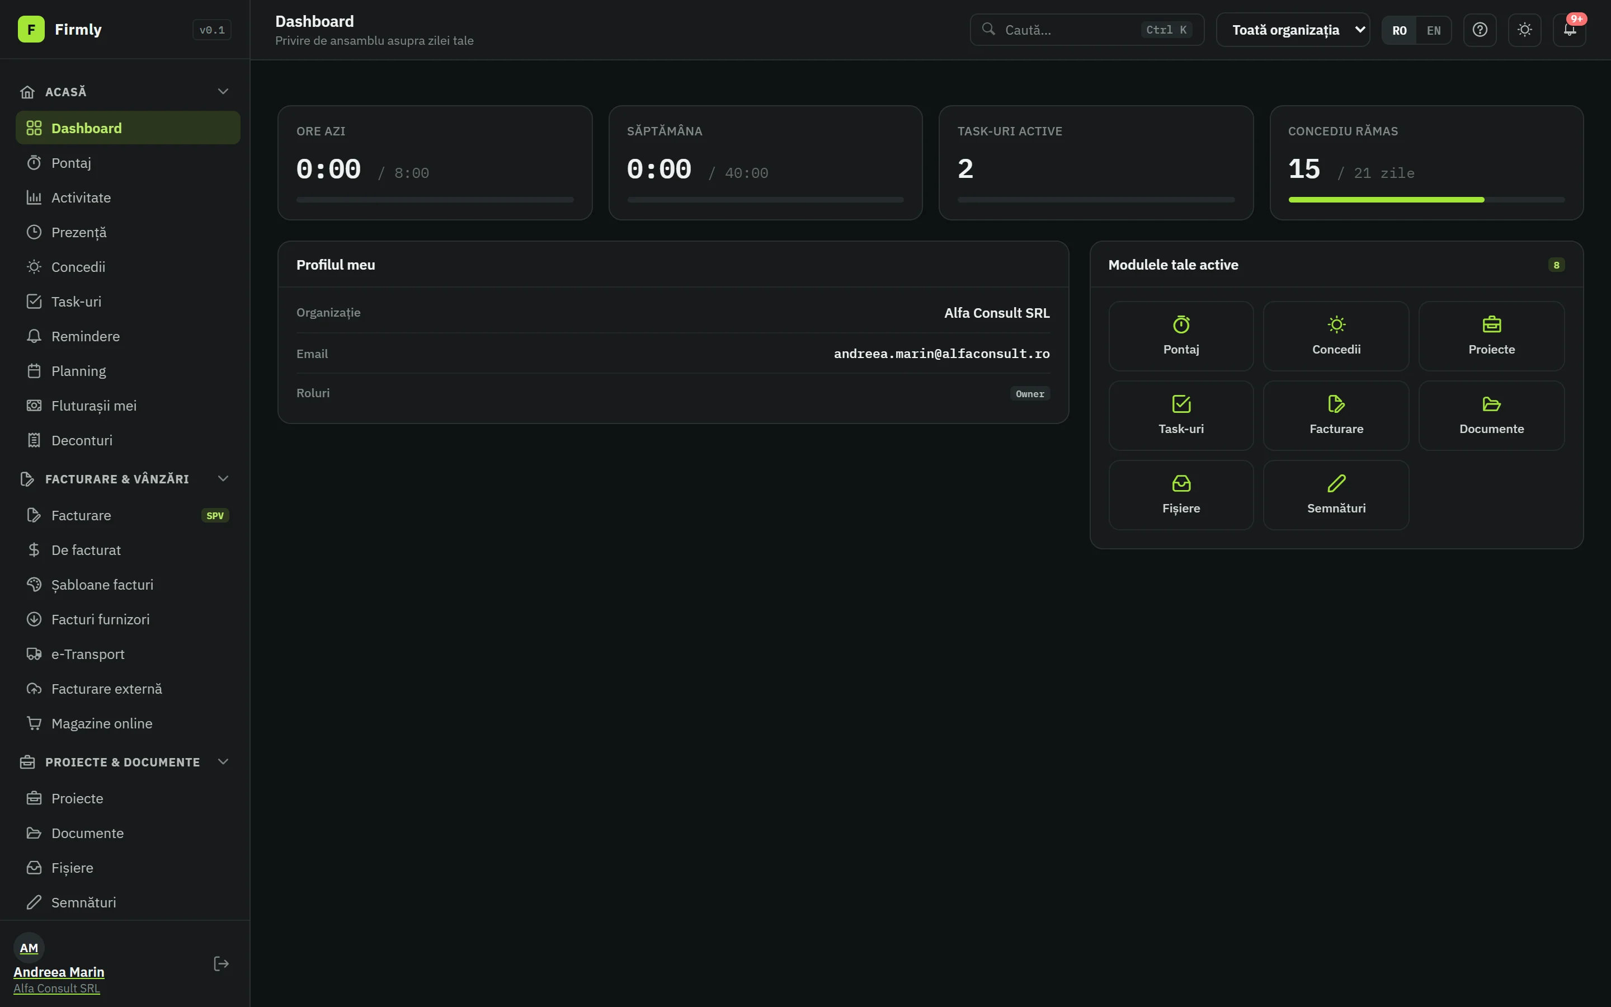
Task: Click the logout icon next to Andreea Marin
Action: (x=221, y=964)
